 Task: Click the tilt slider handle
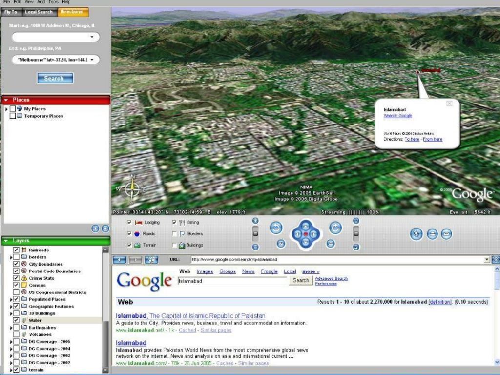pos(356,233)
